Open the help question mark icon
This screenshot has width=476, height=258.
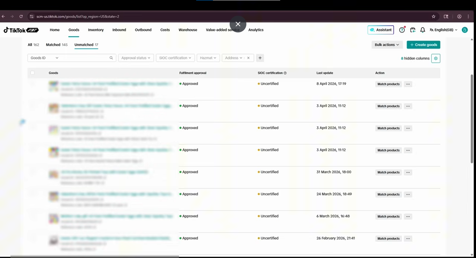402,30
